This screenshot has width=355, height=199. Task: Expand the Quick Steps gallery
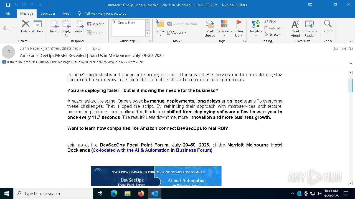[147, 34]
